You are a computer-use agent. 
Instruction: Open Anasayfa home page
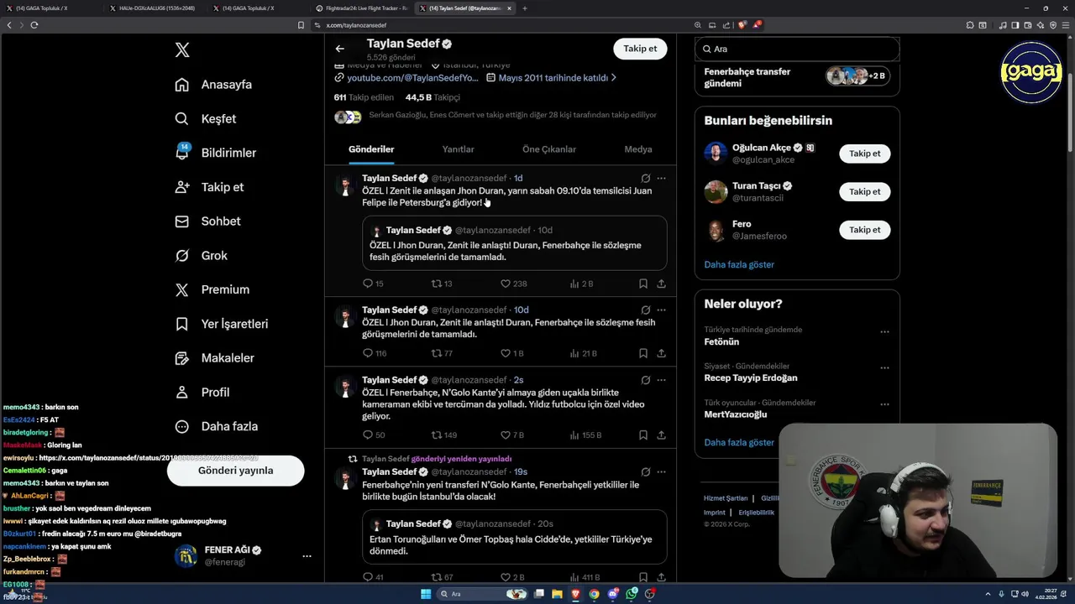(x=213, y=85)
